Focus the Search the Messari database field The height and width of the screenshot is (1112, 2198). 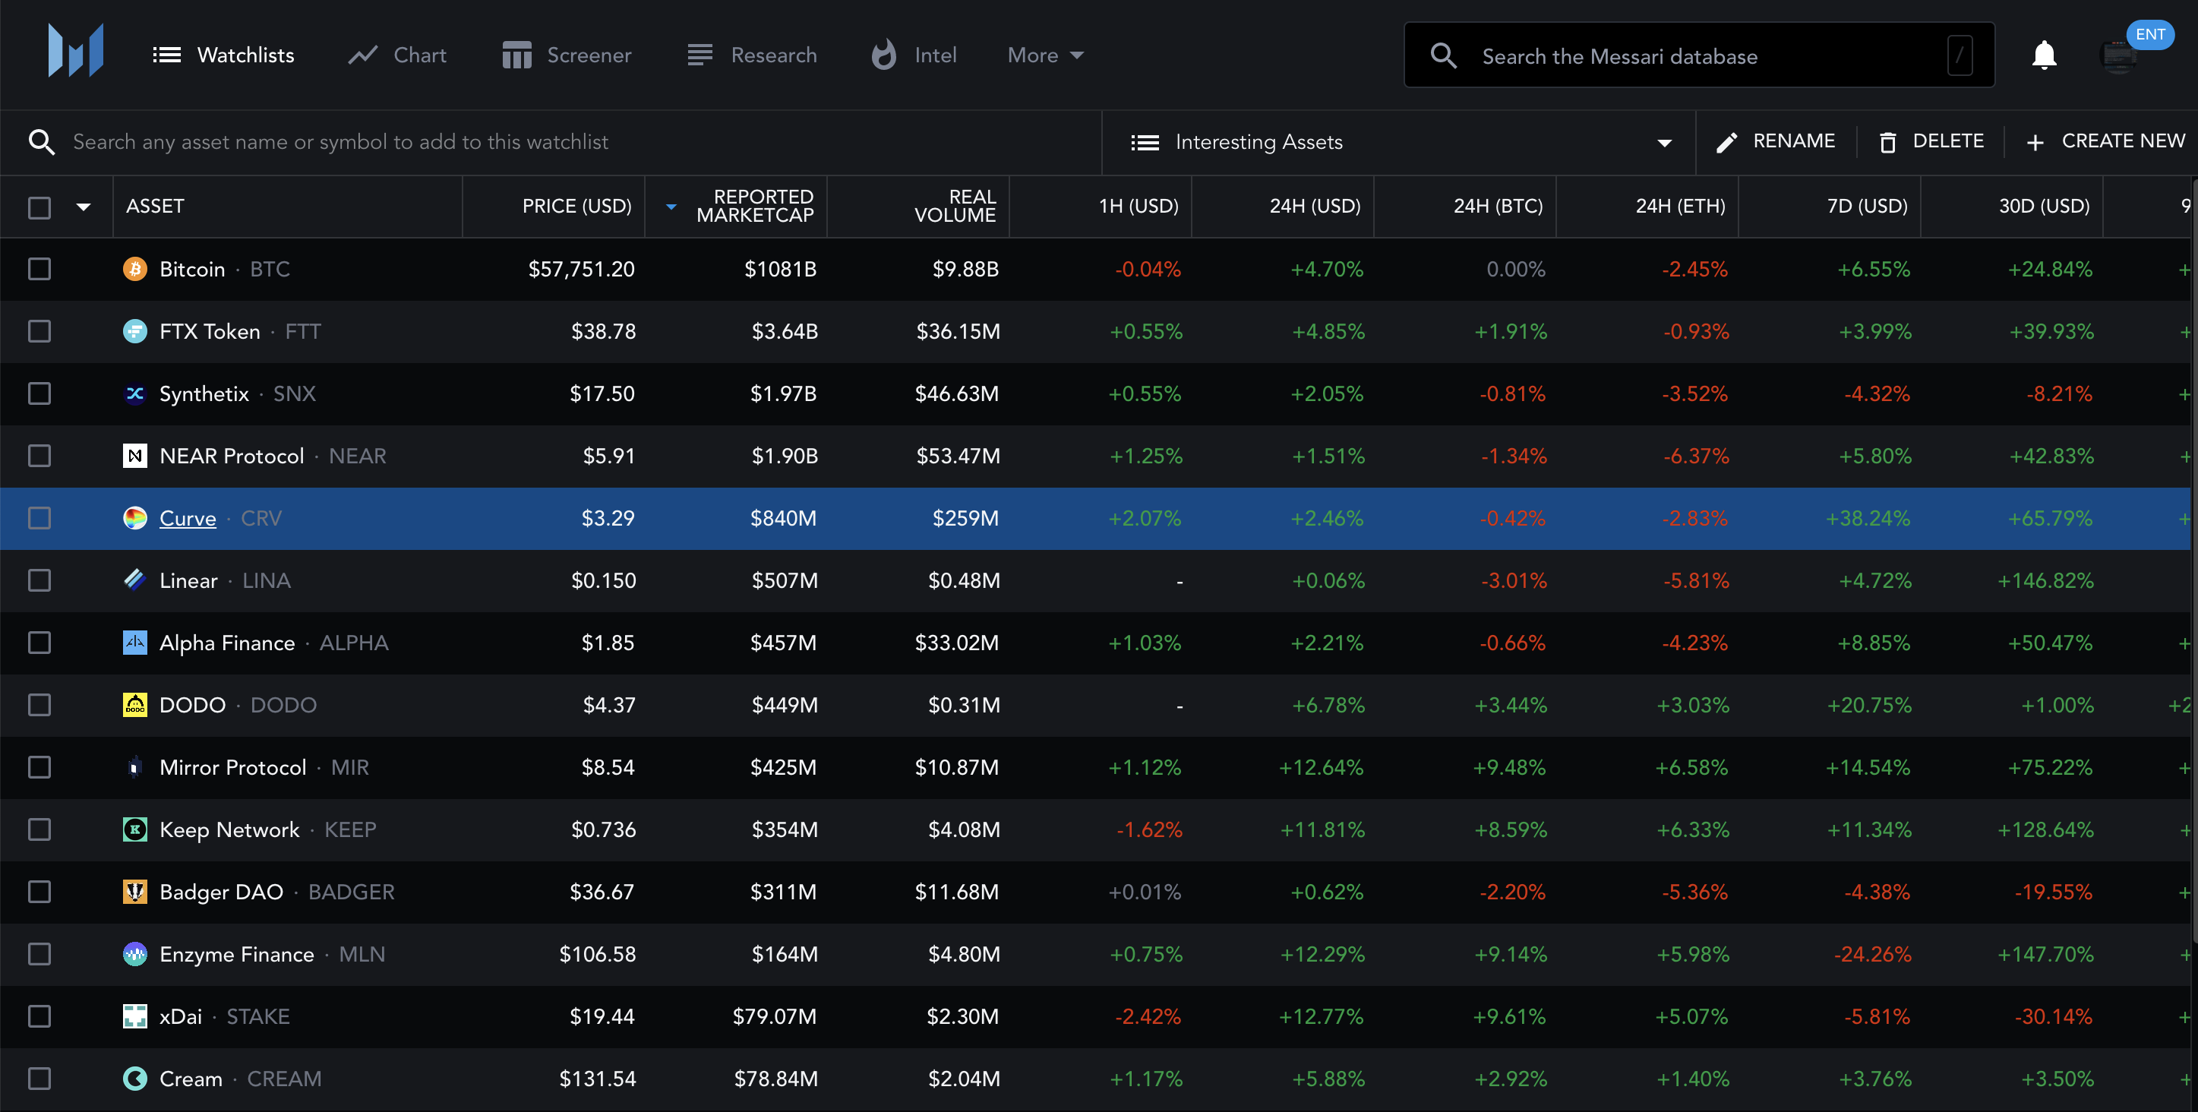[1699, 55]
